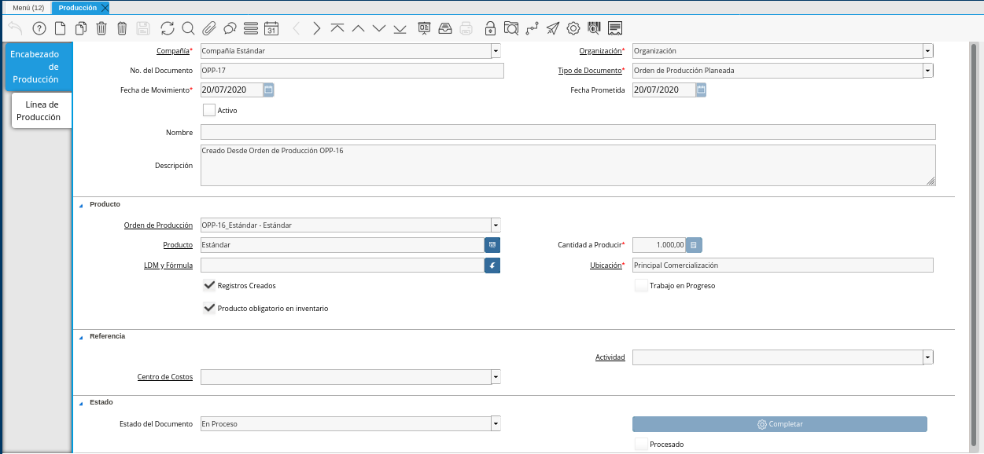Toggle the Procesado checkbox
984x454 pixels.
(641, 445)
